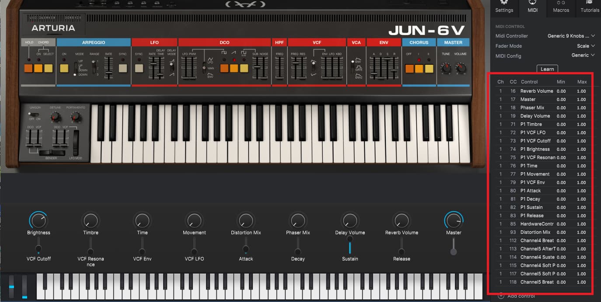Image resolution: width=601 pixels, height=302 pixels.
Task: Click Max value of Phaser Mix row
Action: [x=581, y=108]
